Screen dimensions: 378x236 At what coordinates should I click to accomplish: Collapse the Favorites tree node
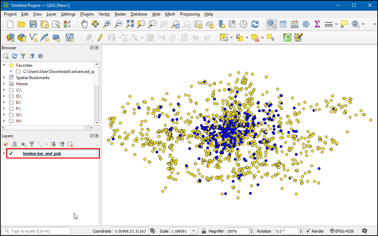point(4,65)
